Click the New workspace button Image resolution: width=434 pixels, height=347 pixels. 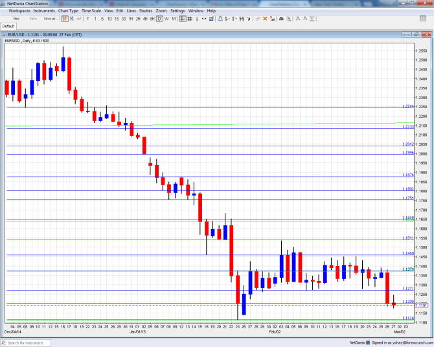tap(16, 19)
